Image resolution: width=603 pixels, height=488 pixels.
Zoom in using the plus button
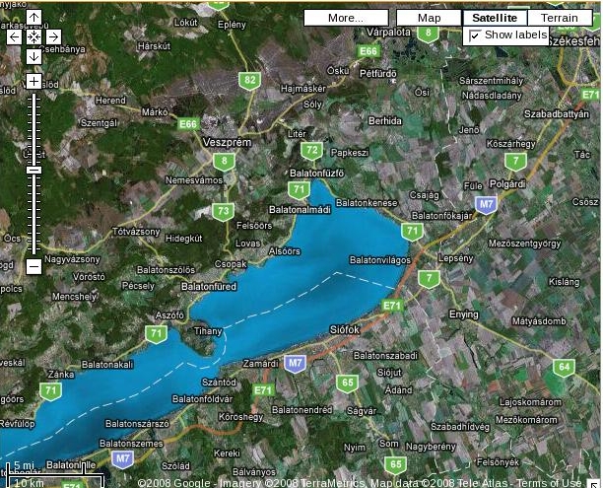coord(33,81)
